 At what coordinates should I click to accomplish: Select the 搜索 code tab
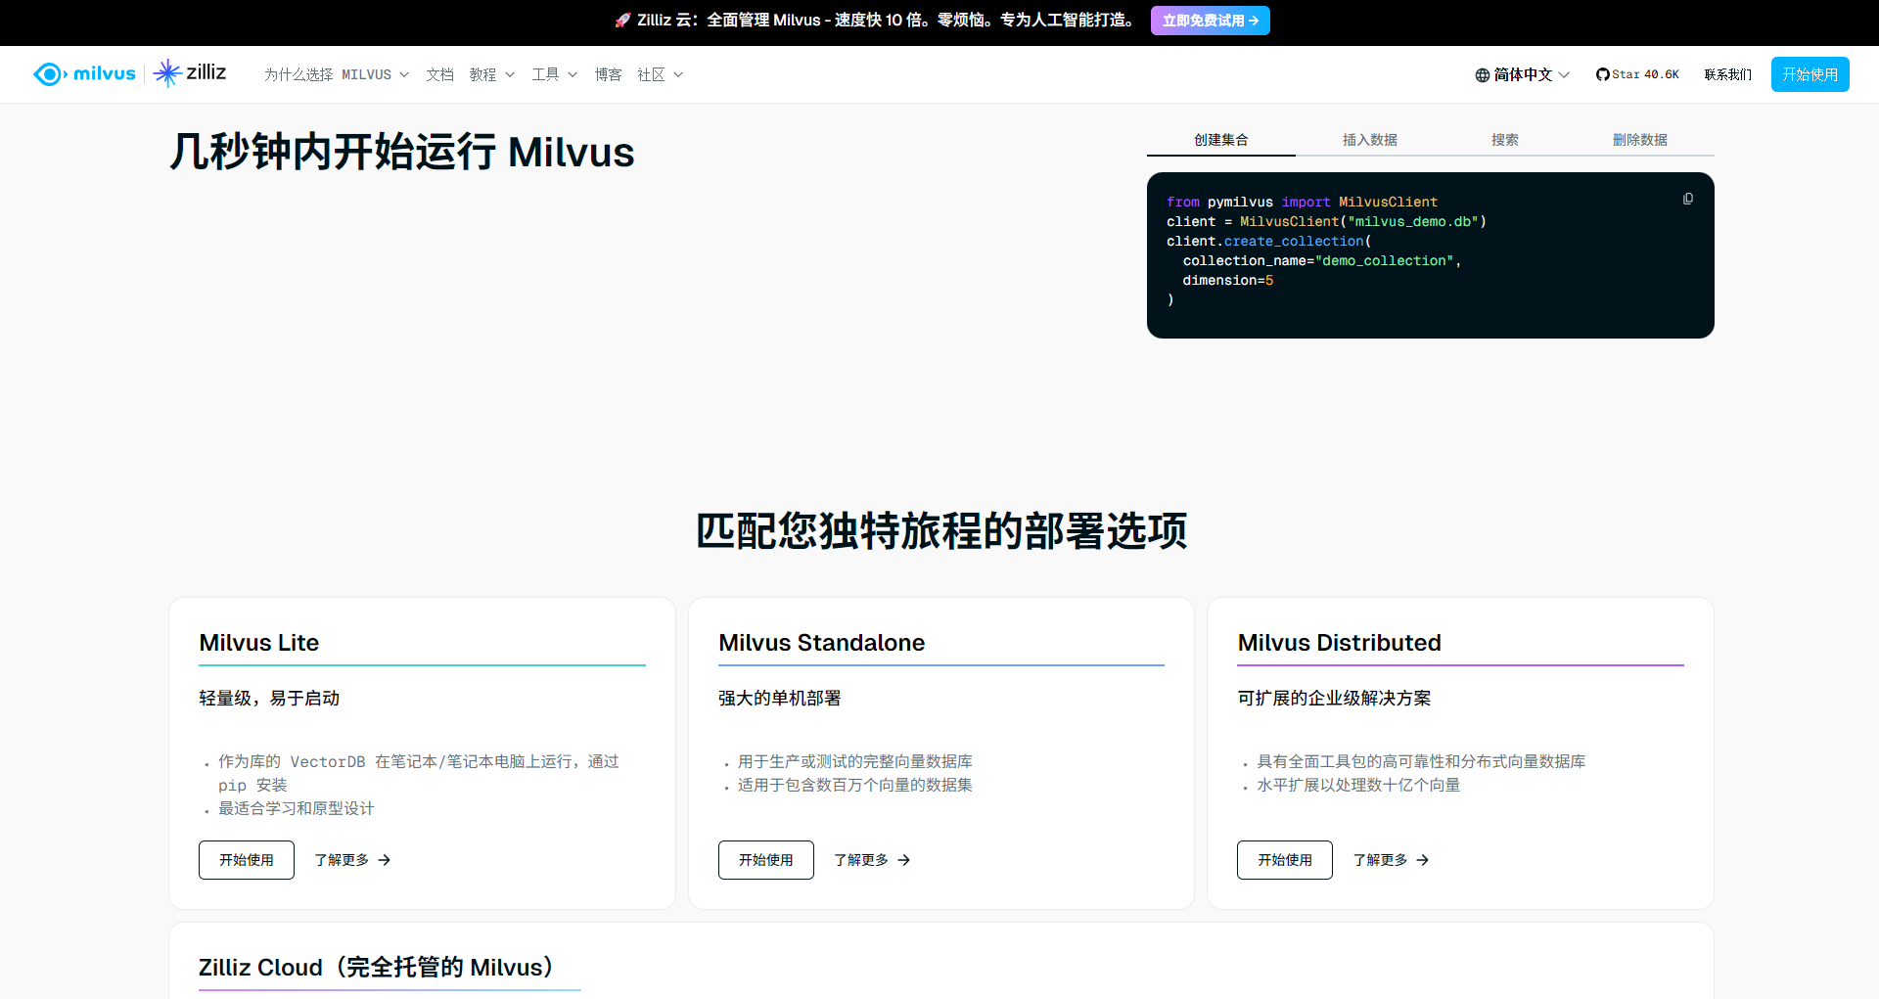1504,140
